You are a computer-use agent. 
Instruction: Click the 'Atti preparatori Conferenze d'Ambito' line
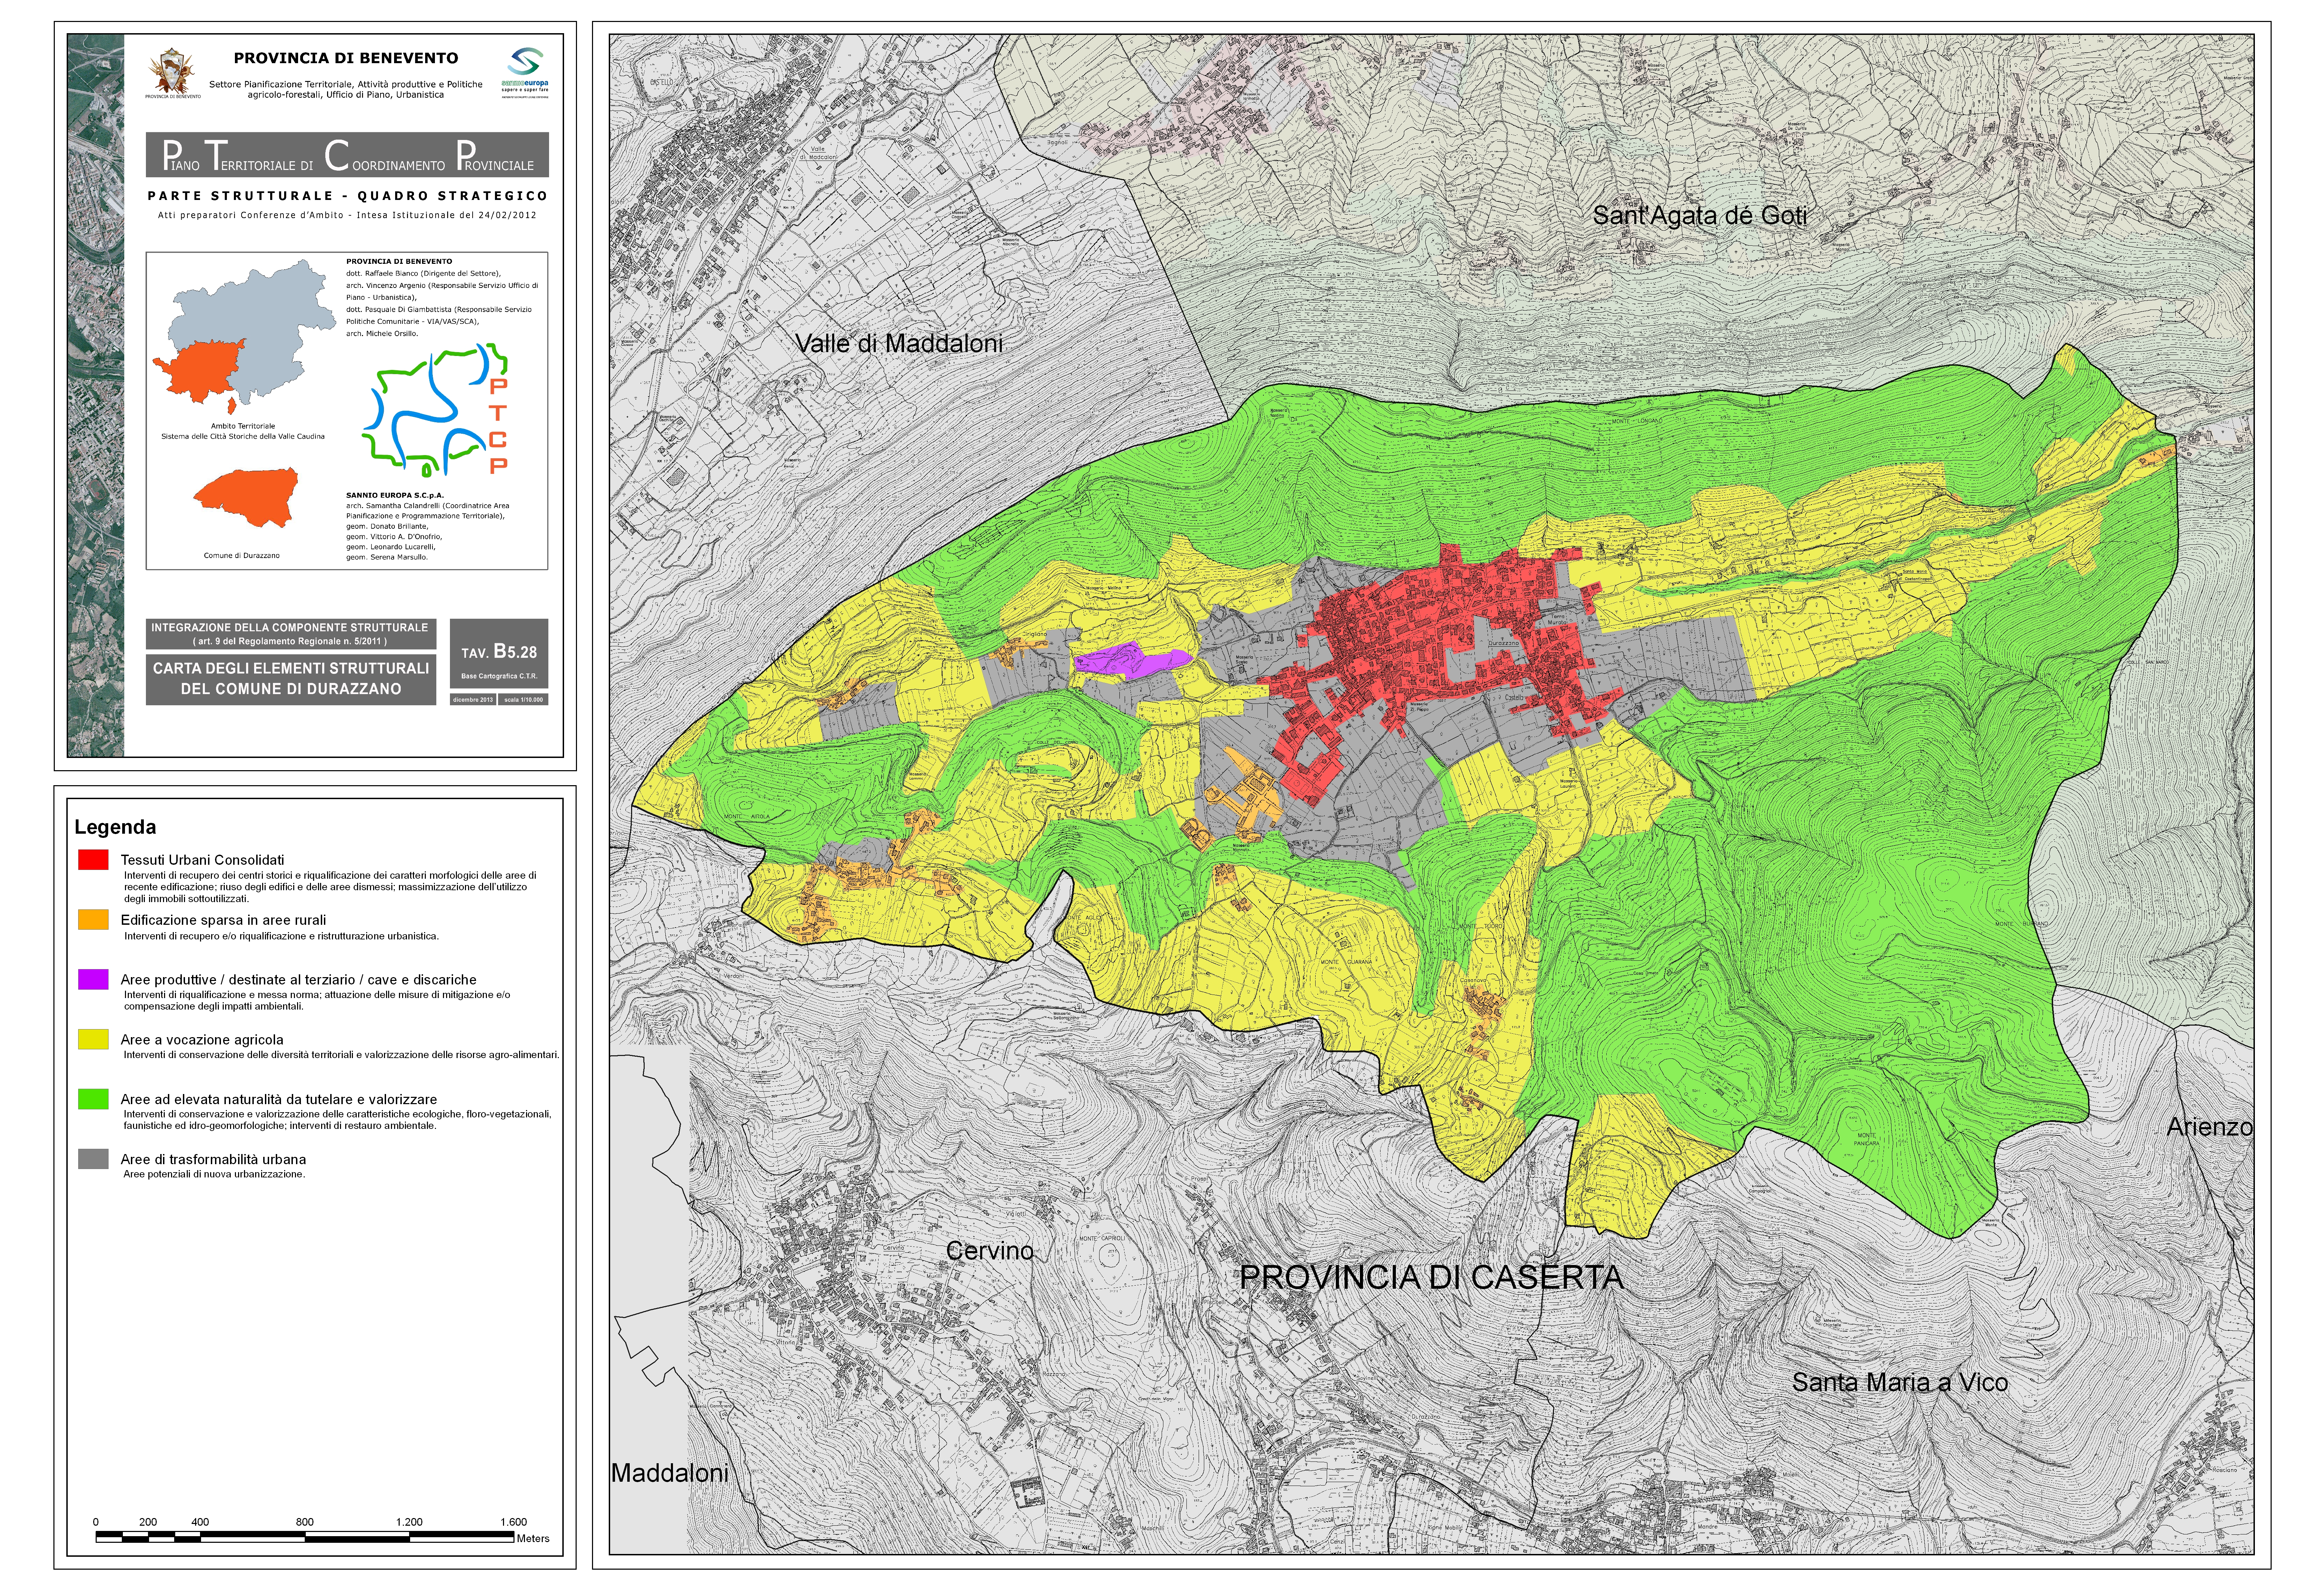(x=347, y=215)
